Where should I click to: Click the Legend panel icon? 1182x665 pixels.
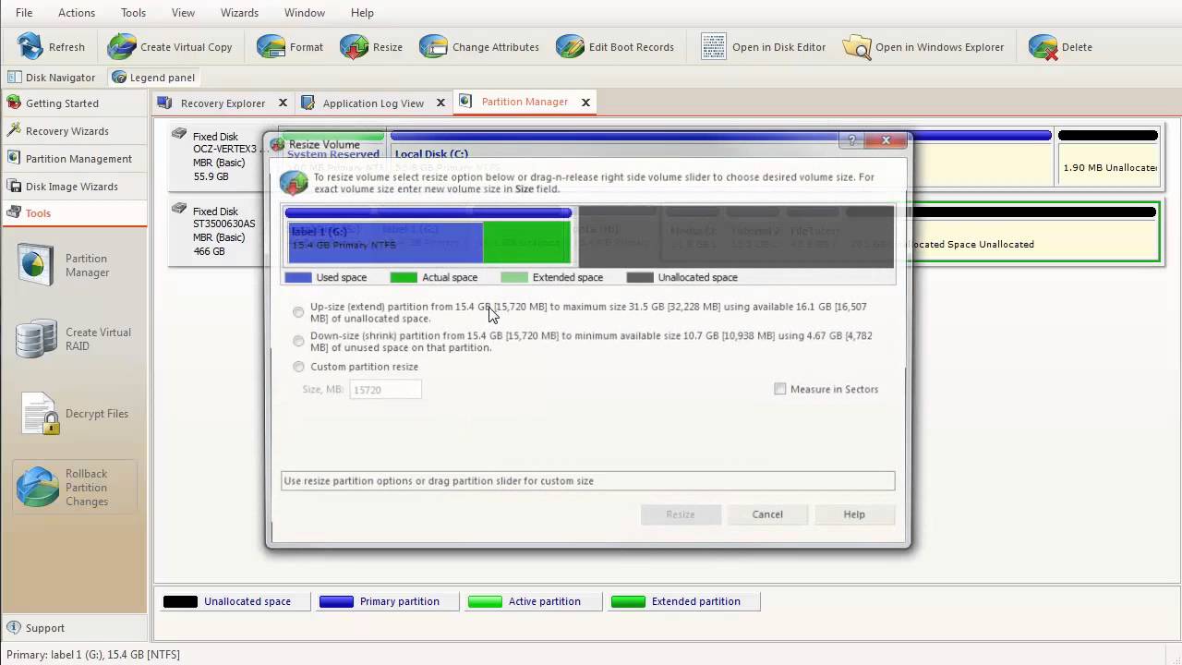coord(119,78)
